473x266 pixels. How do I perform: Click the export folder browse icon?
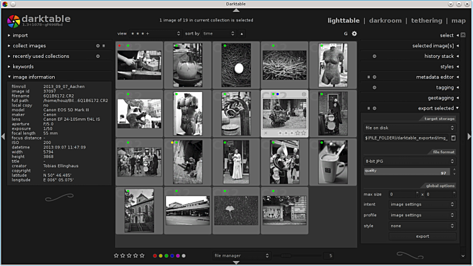coord(453,138)
